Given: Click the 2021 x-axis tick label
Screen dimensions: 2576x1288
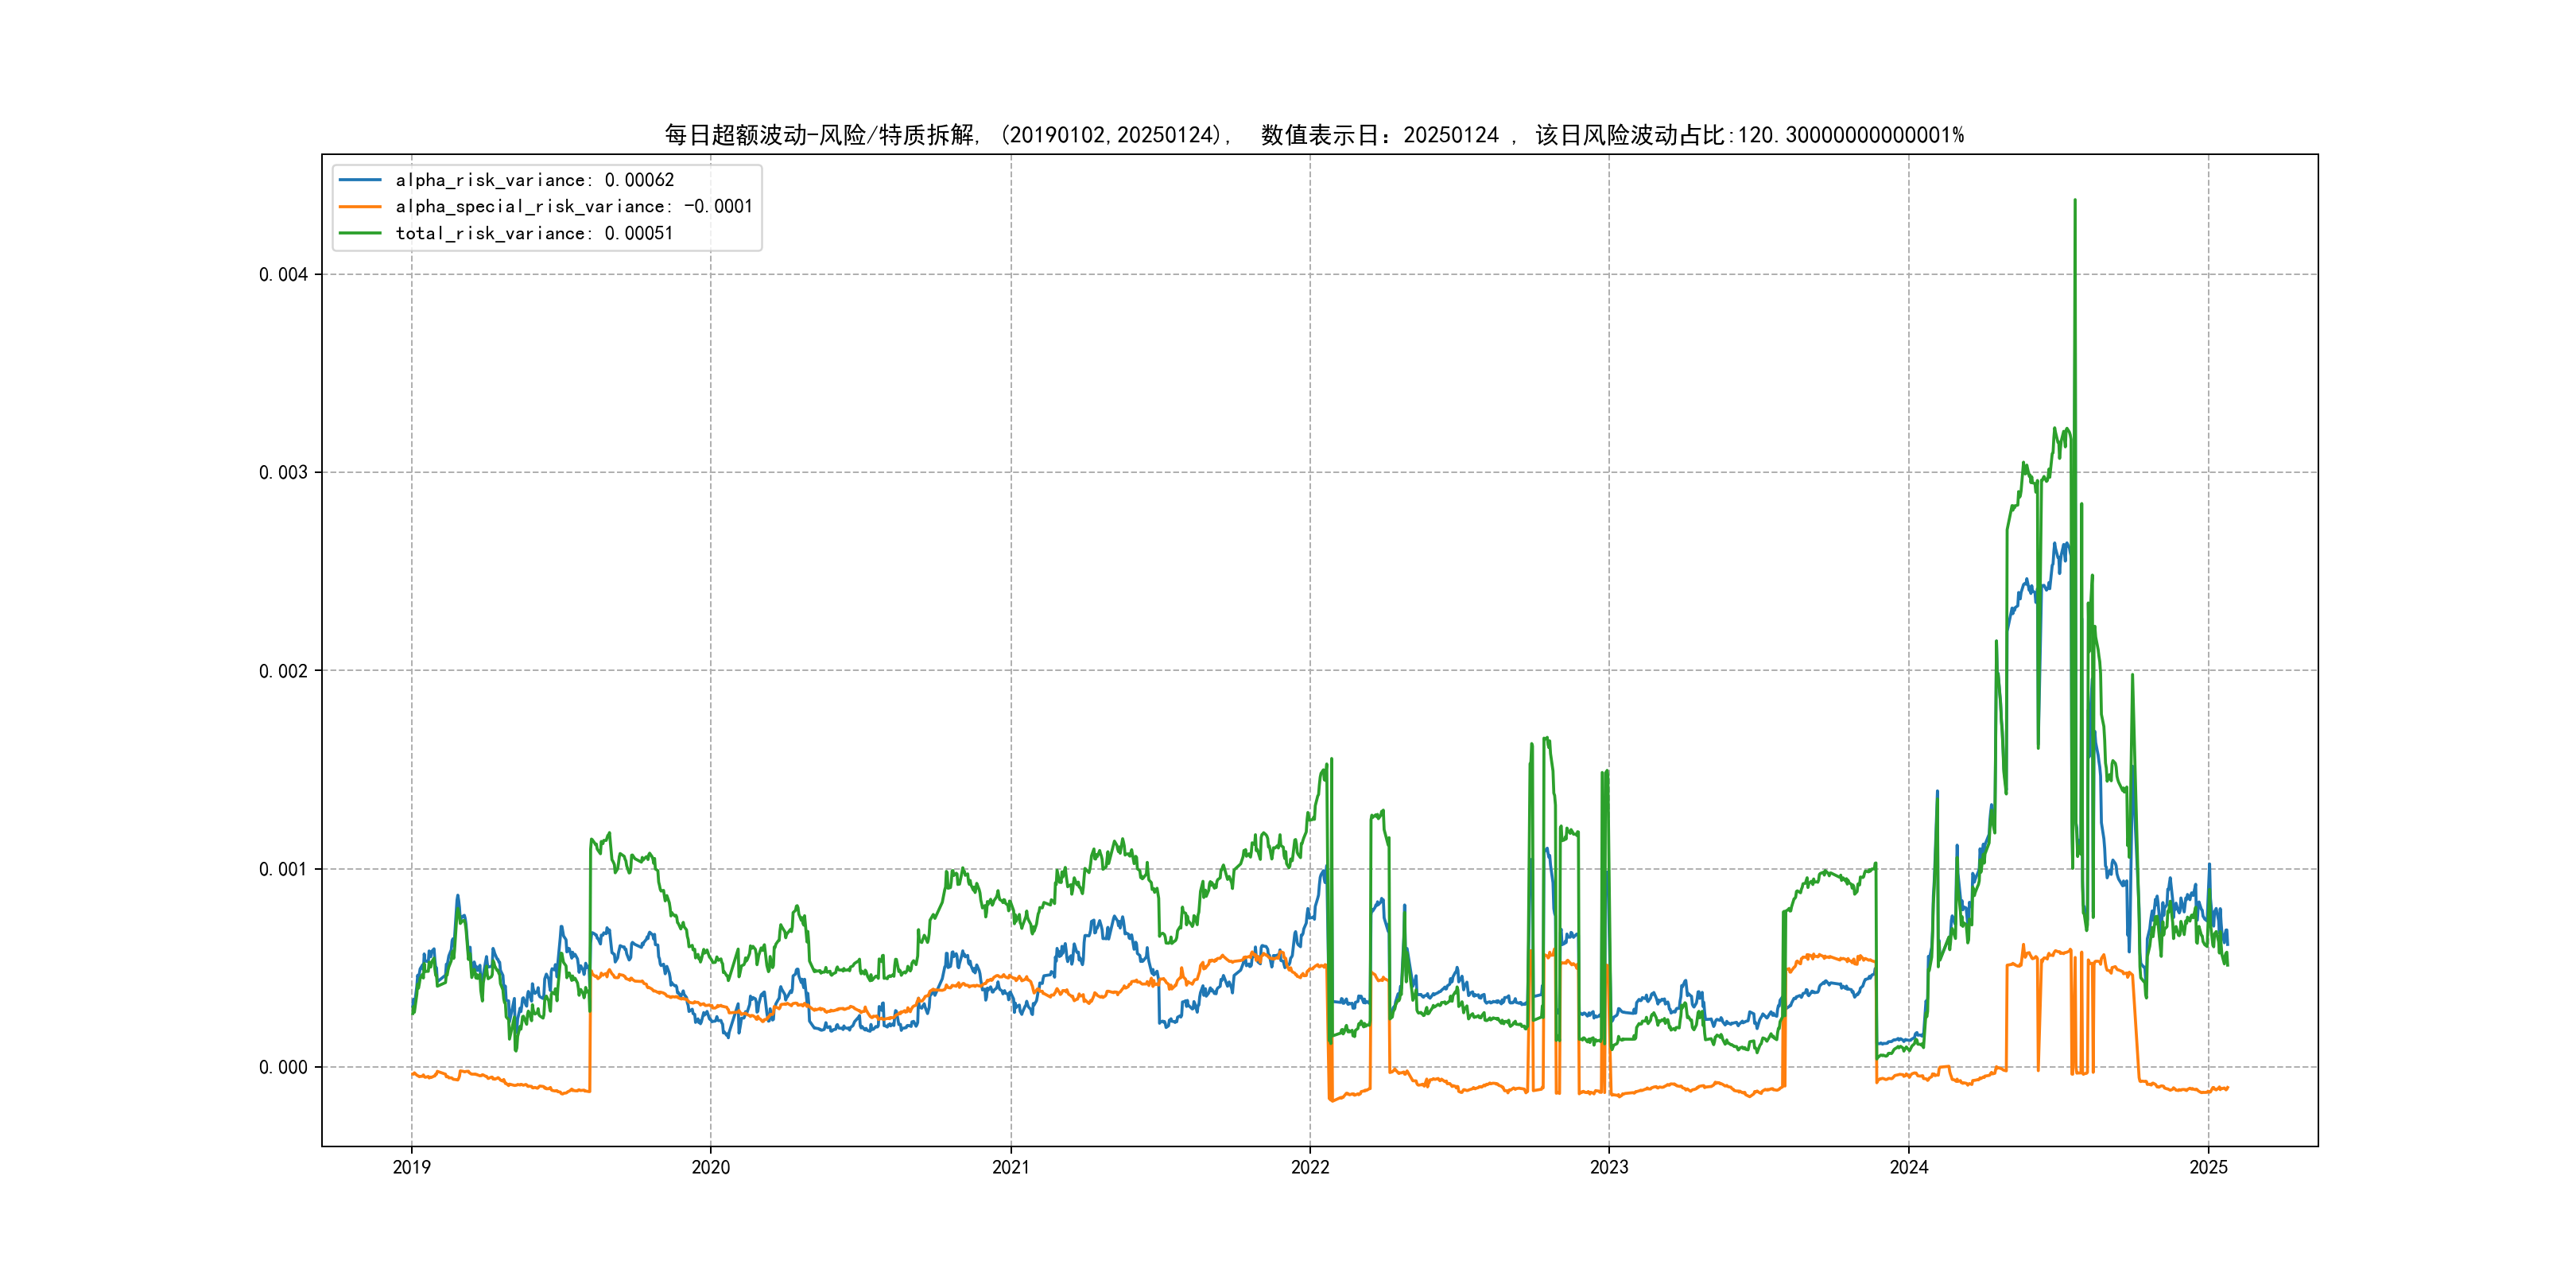Looking at the screenshot, I should [x=1010, y=1167].
